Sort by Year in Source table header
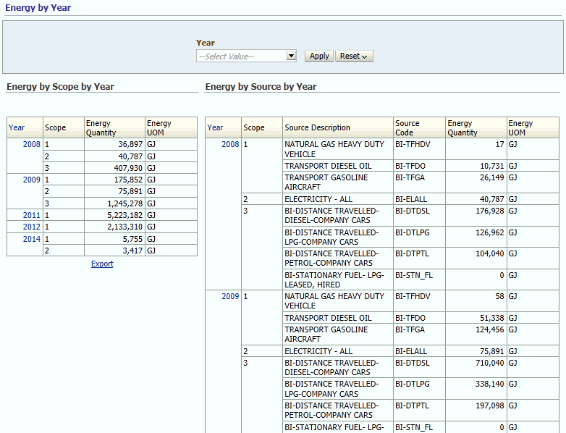The height and width of the screenshot is (433, 566). 215,127
